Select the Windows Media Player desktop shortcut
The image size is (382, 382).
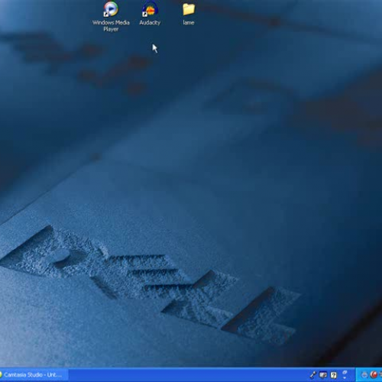pyautogui.click(x=111, y=9)
